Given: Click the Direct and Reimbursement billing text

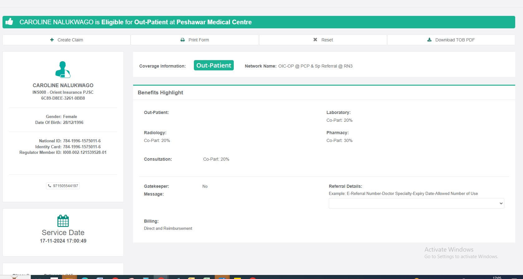Looking at the screenshot, I should pos(168,228).
